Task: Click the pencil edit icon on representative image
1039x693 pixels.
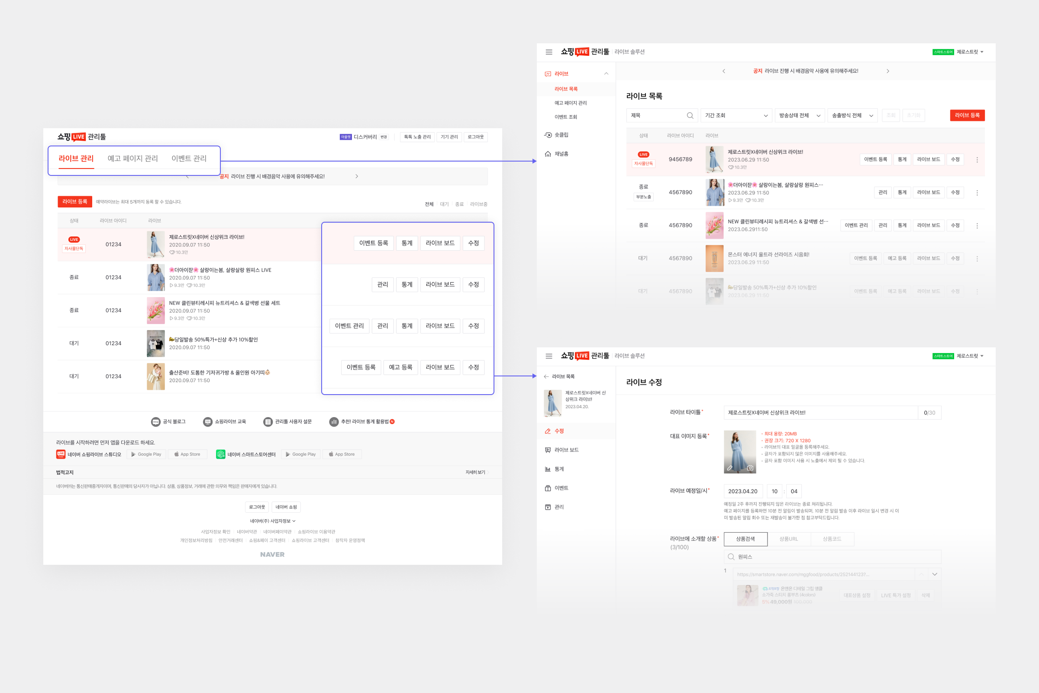Action: point(730,468)
